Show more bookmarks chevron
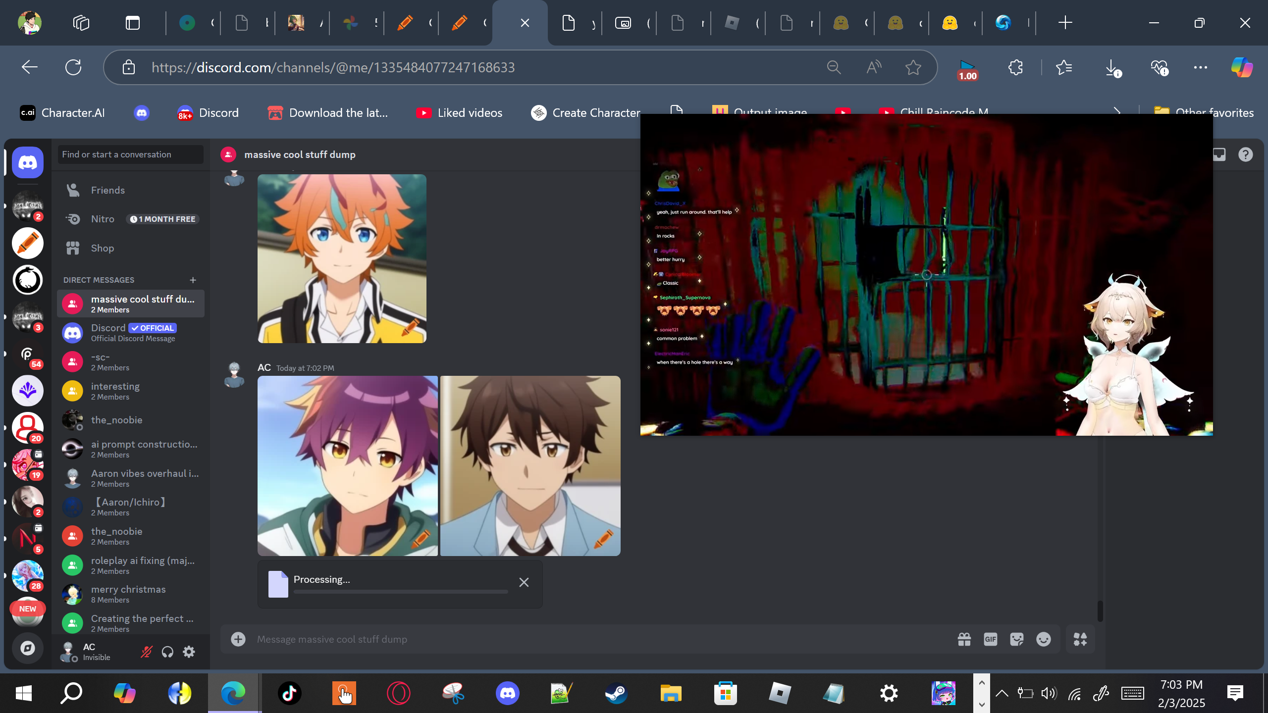 pyautogui.click(x=1117, y=113)
